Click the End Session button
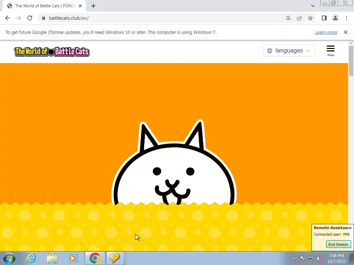Screen dimensions: 354x265 click(x=338, y=244)
